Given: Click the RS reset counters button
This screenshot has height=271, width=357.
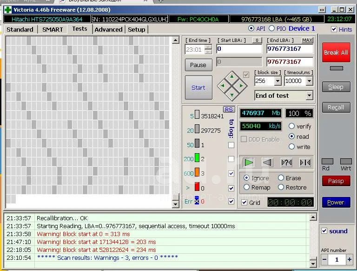Looking at the screenshot, I should (229, 109).
